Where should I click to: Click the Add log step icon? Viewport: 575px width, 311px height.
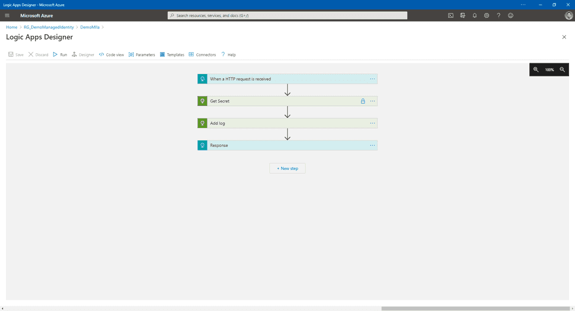(202, 123)
